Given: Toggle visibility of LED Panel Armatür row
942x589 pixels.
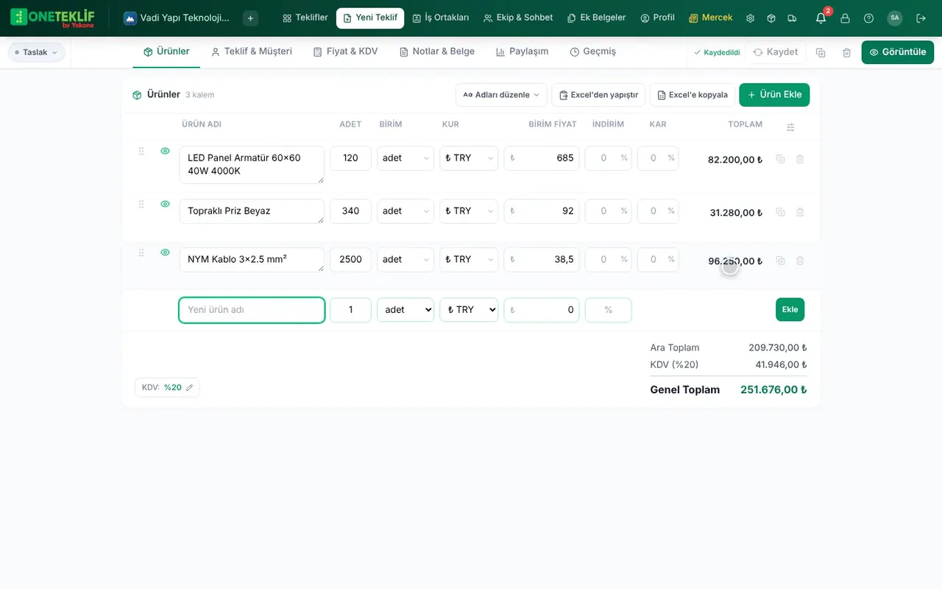Looking at the screenshot, I should (x=165, y=151).
